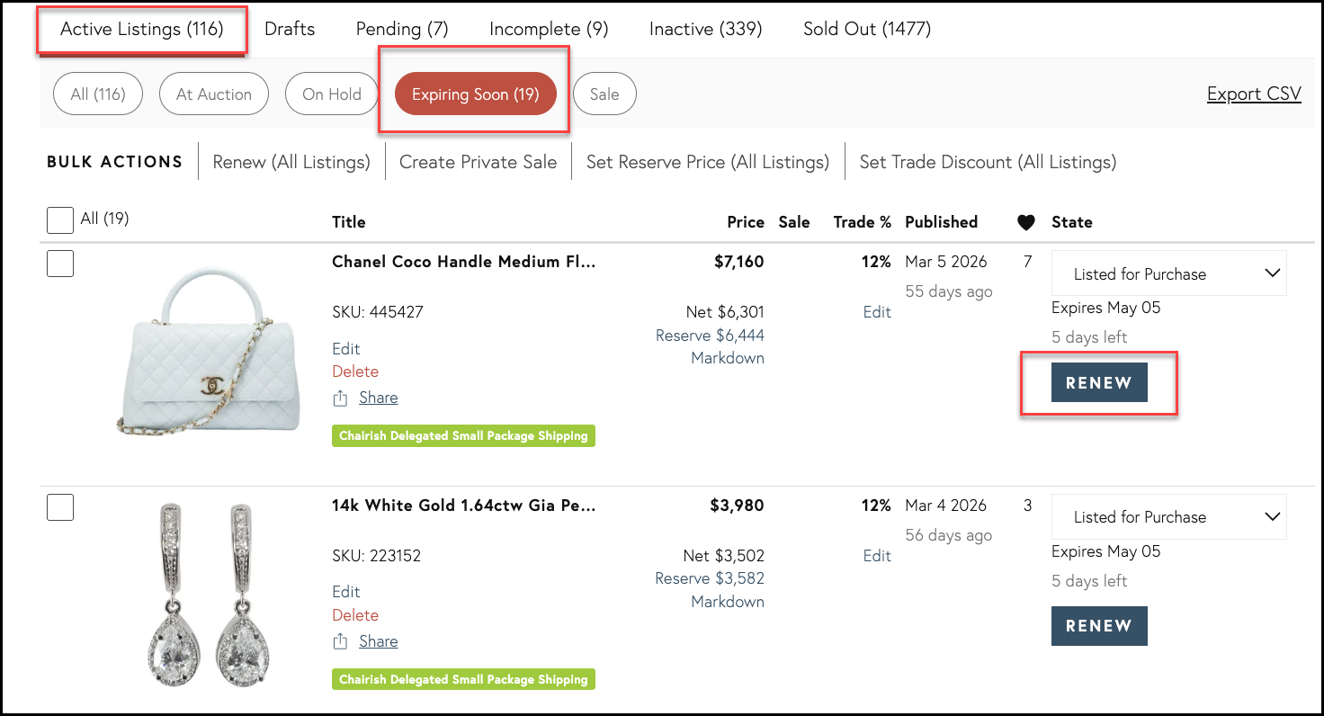Click Set Trade Discount (All Listings)
This screenshot has height=716, width=1324.
tap(988, 162)
